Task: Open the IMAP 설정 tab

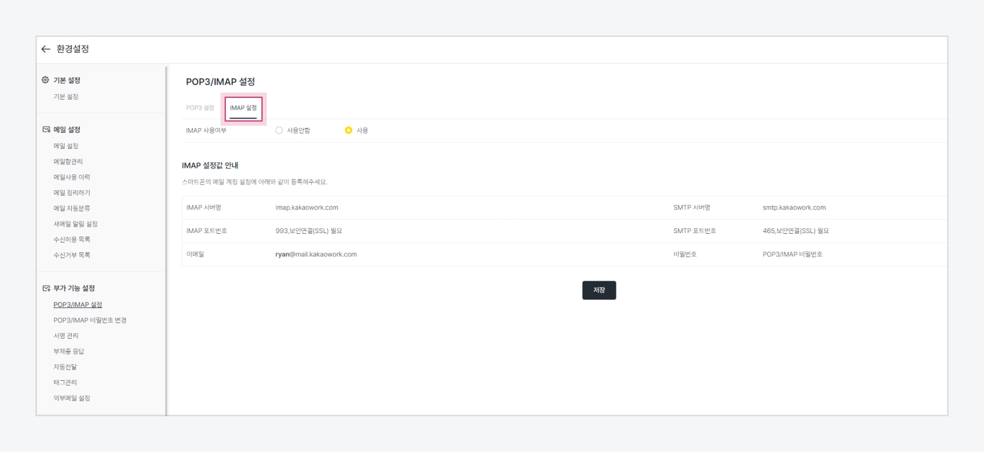Action: pos(243,108)
